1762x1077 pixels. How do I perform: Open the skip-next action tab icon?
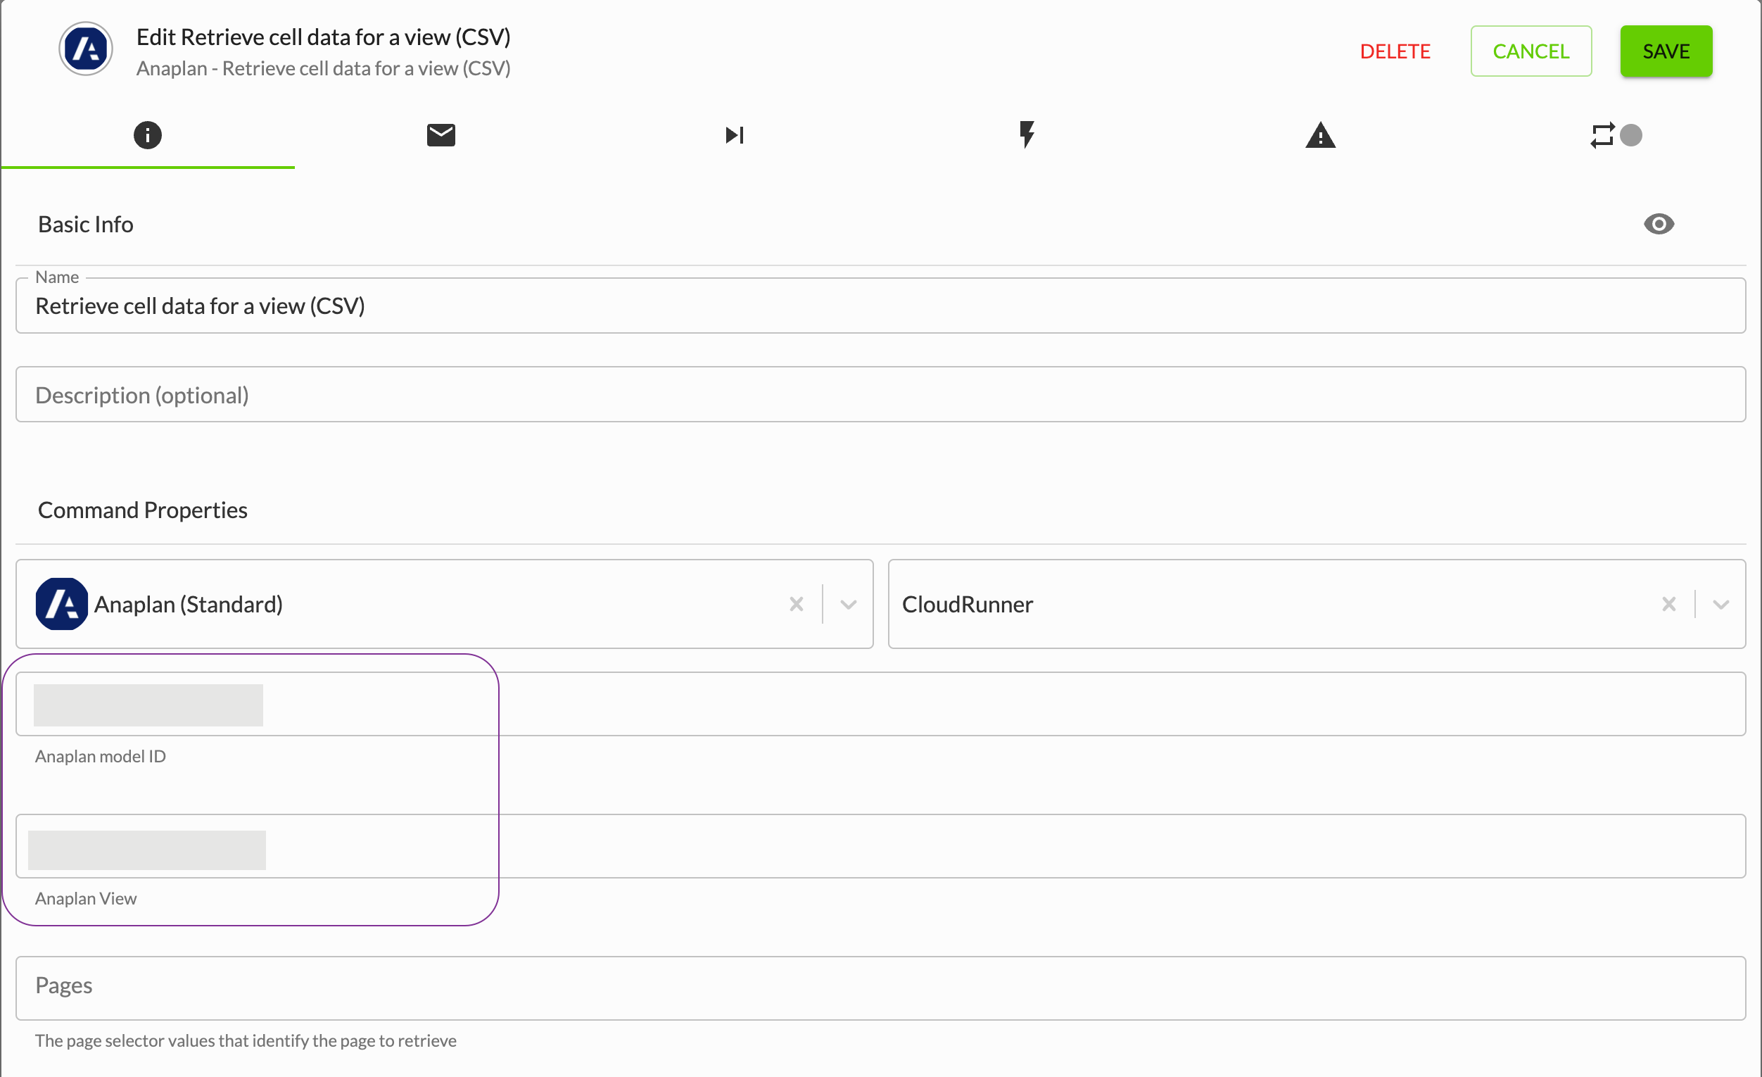(733, 134)
